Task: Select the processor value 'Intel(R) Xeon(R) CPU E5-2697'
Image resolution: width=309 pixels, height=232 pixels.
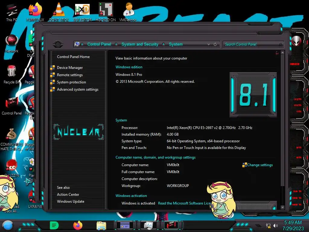Action: tap(209, 128)
